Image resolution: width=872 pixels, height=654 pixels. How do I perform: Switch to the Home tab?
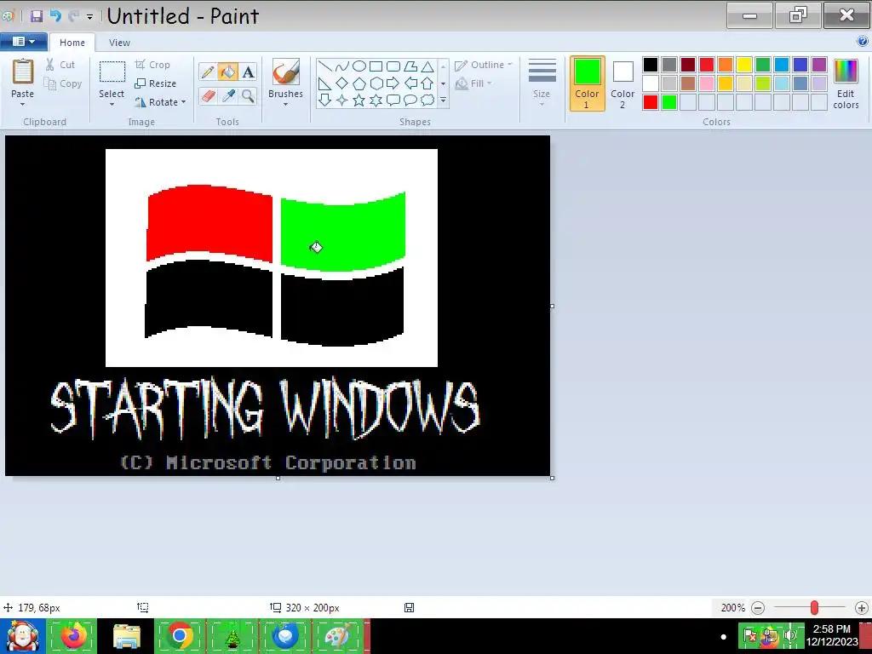click(x=72, y=43)
